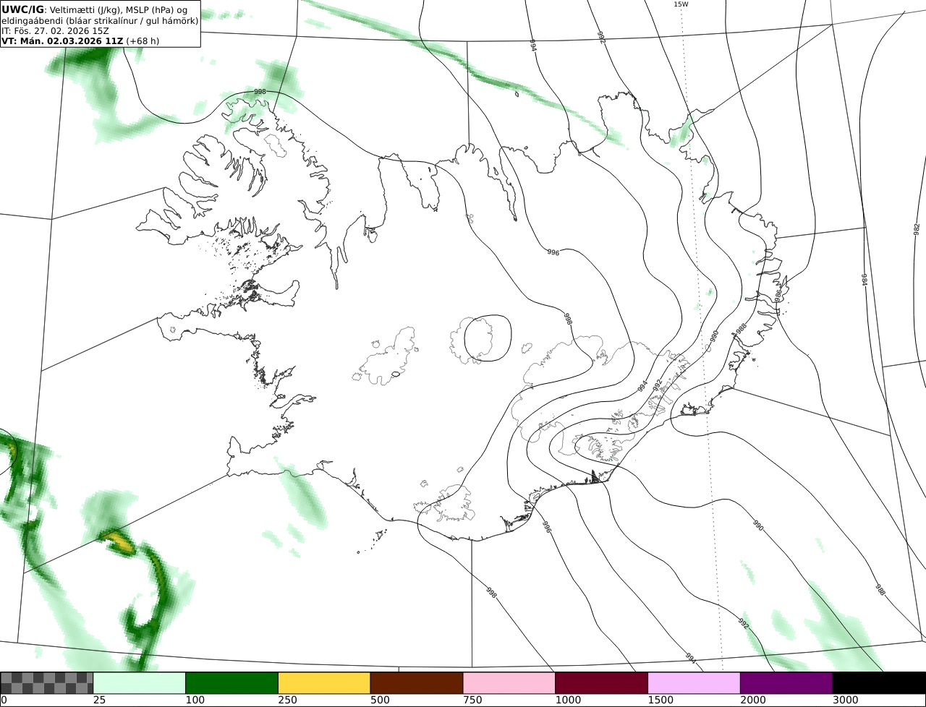Click the '984' isobar label
926x707 pixels.
click(x=864, y=280)
